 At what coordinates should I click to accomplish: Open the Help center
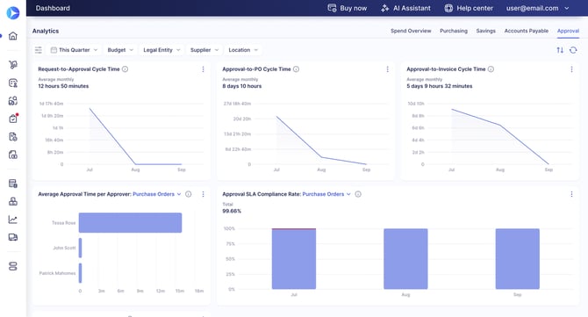469,8
